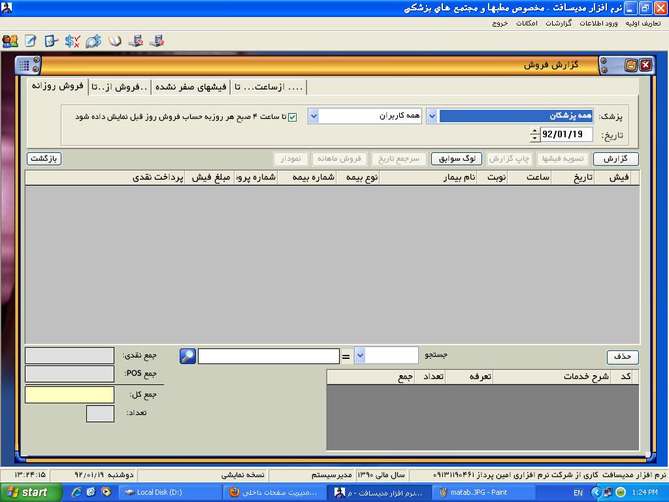Image resolution: width=669 pixels, height=502 pixels.
Task: Click the تعرفه column header
Action: pyautogui.click(x=469, y=376)
